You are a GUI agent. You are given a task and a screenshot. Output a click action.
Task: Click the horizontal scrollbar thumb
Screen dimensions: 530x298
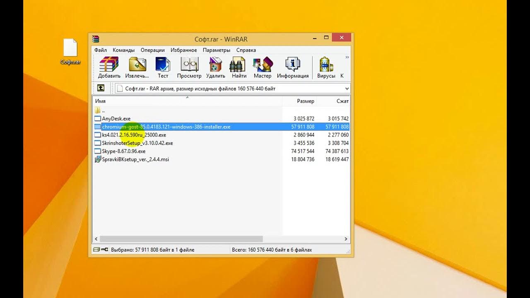coord(181,239)
